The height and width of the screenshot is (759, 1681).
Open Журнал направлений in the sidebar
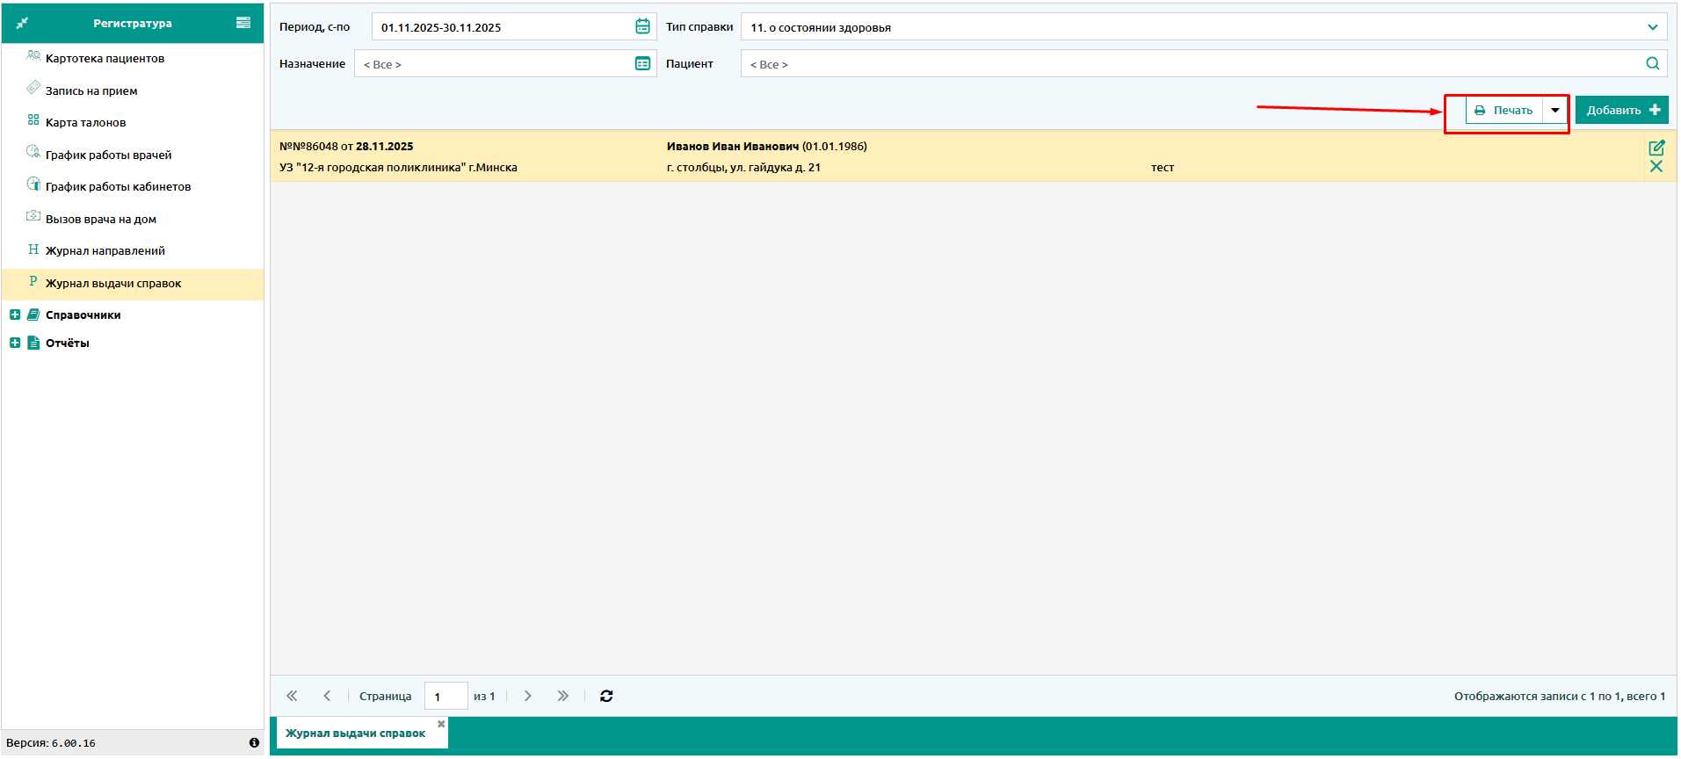click(105, 251)
